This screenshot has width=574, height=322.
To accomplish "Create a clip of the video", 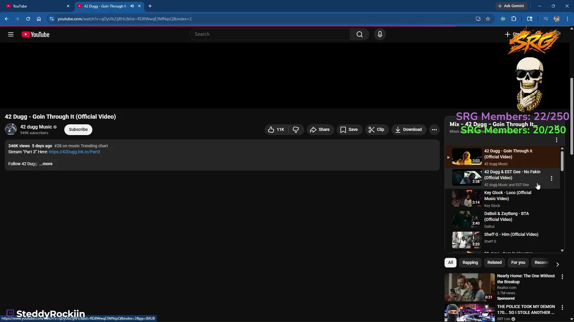I will click(376, 130).
